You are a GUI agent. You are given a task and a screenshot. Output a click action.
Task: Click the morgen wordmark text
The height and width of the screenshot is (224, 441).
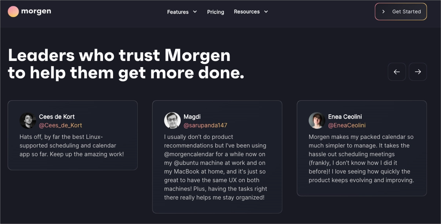click(36, 11)
